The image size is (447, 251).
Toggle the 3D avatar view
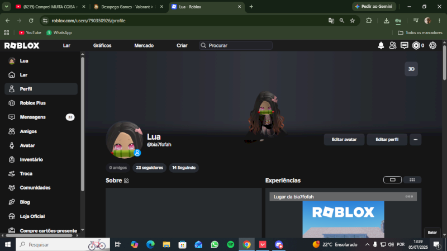point(411,69)
